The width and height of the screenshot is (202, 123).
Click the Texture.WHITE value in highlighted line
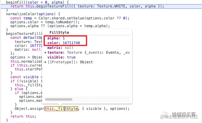111,6
